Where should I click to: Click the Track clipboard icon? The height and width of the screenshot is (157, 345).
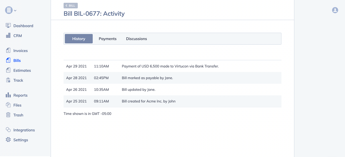pyautogui.click(x=8, y=80)
